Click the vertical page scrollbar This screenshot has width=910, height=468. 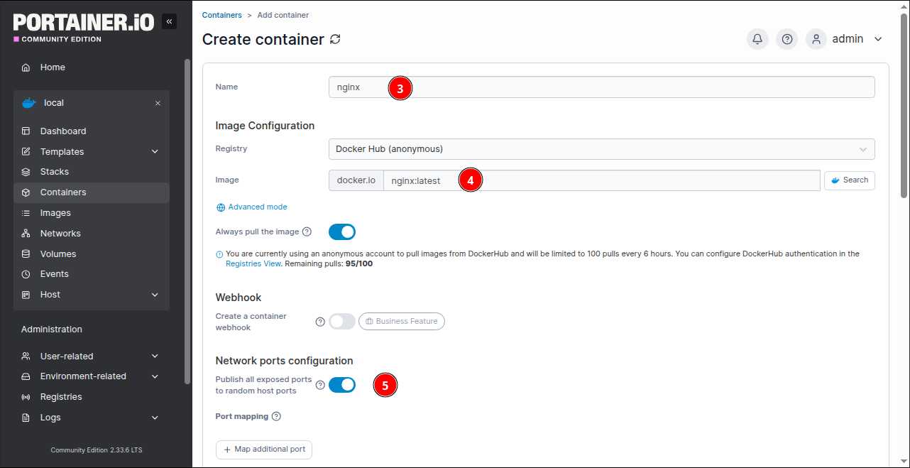[x=904, y=107]
